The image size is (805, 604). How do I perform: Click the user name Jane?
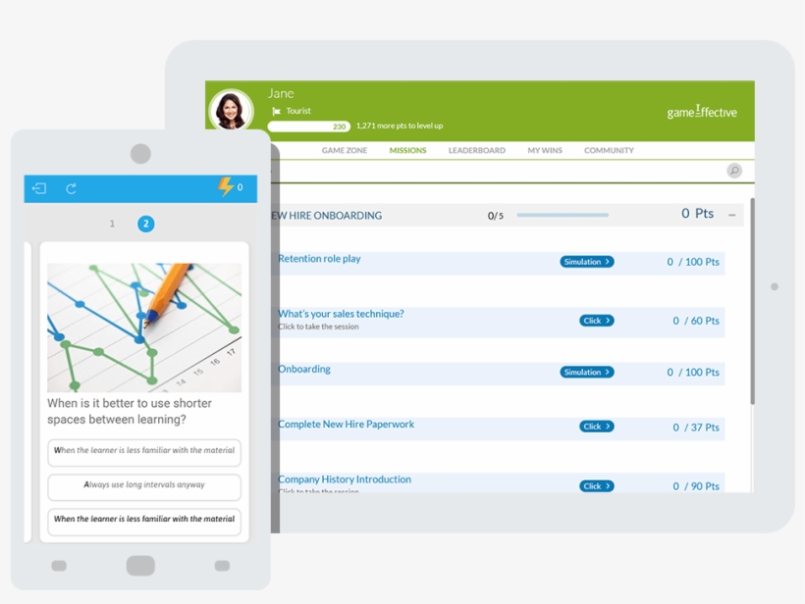point(281,93)
